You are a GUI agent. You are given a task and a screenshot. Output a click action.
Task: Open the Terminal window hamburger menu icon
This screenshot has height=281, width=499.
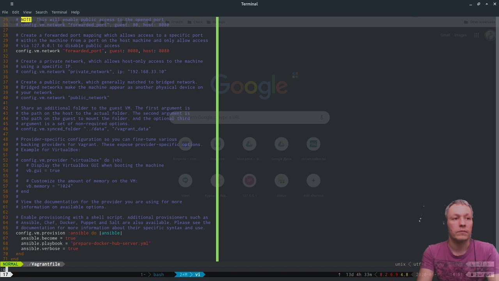click(x=12, y=4)
